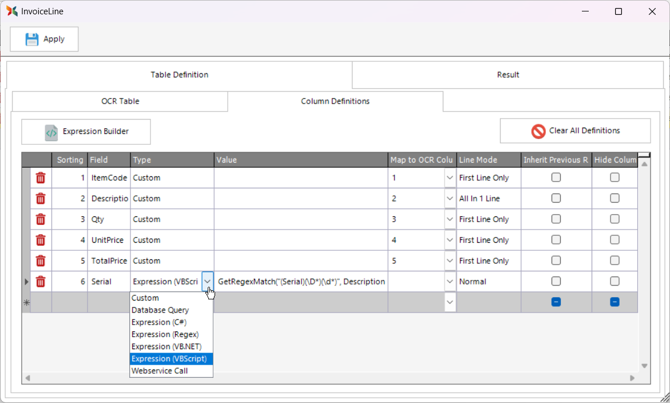Click trash icon for Description row
This screenshot has height=403, width=670.
[x=41, y=199]
